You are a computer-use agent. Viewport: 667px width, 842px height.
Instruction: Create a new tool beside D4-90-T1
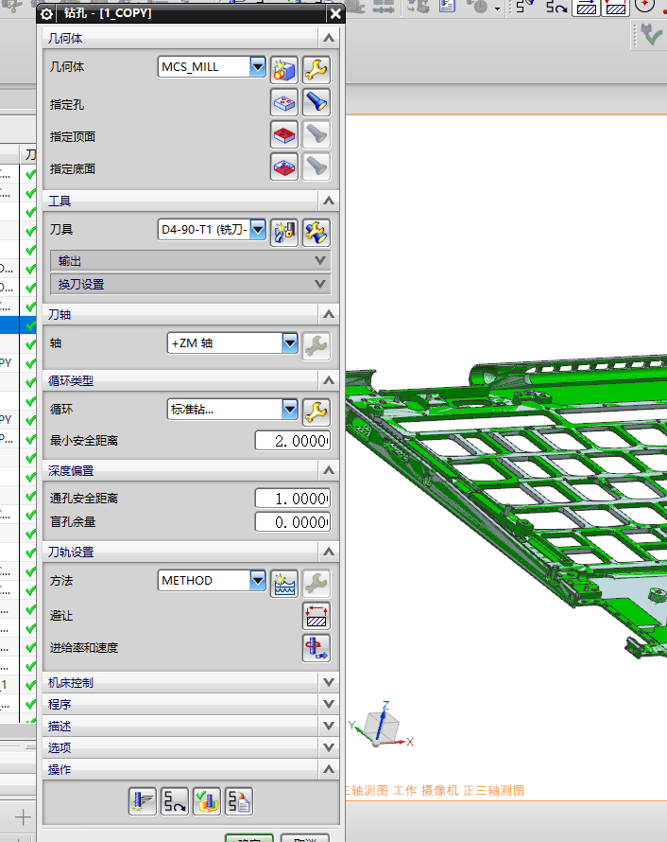284,233
